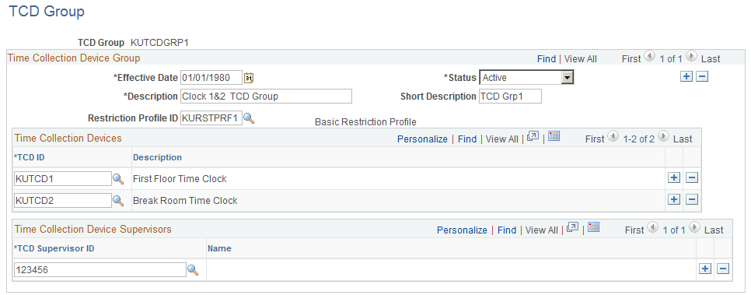Viewport: 751px width, 295px height.
Task: Sort by the supervisors Name column header
Action: [x=219, y=248]
